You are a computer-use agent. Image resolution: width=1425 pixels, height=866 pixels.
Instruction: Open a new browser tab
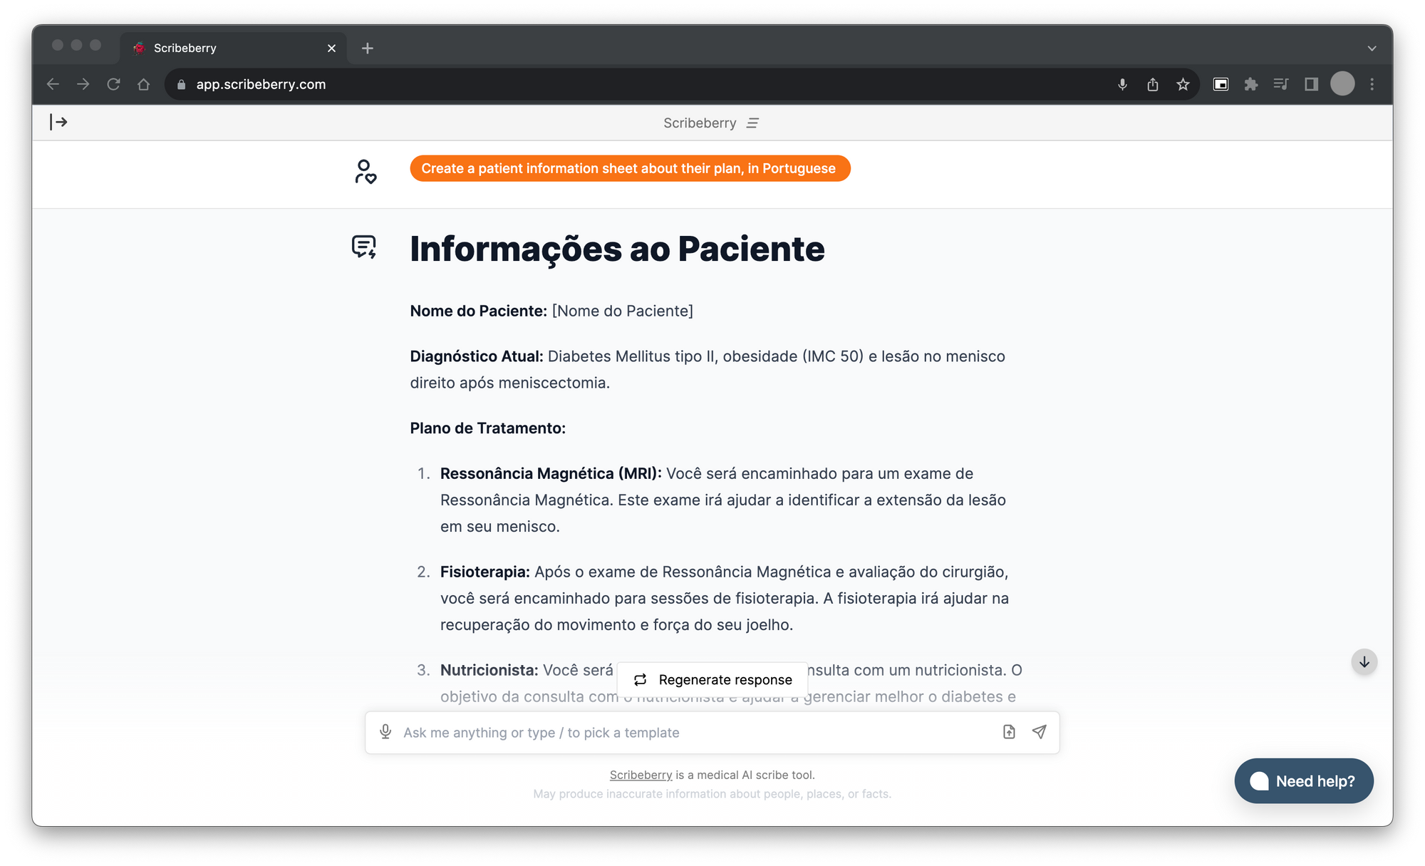[368, 48]
